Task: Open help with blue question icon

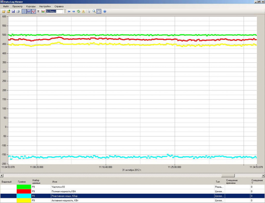Action: click(x=105, y=11)
